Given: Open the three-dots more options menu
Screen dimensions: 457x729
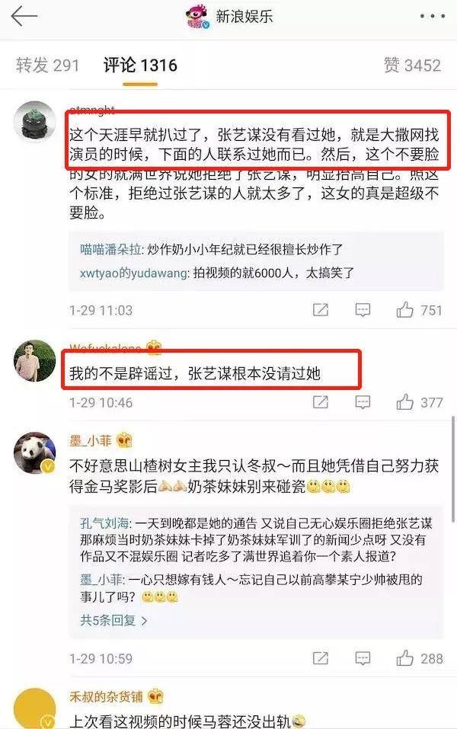Looking at the screenshot, I should coord(433,16).
